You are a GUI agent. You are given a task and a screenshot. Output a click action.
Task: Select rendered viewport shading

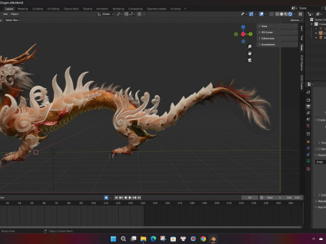pyautogui.click(x=290, y=14)
